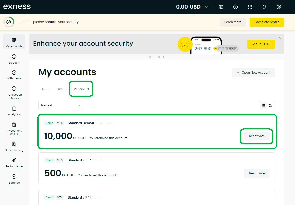Select the last banner carousel dot

tap(164, 57)
